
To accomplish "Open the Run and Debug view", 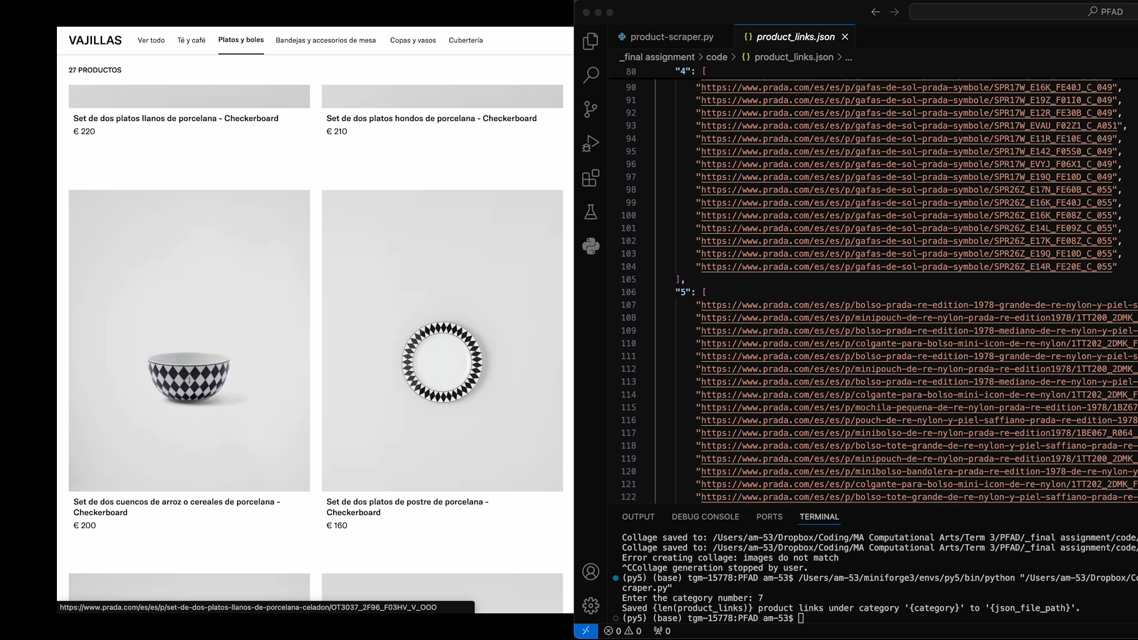I will click(590, 143).
